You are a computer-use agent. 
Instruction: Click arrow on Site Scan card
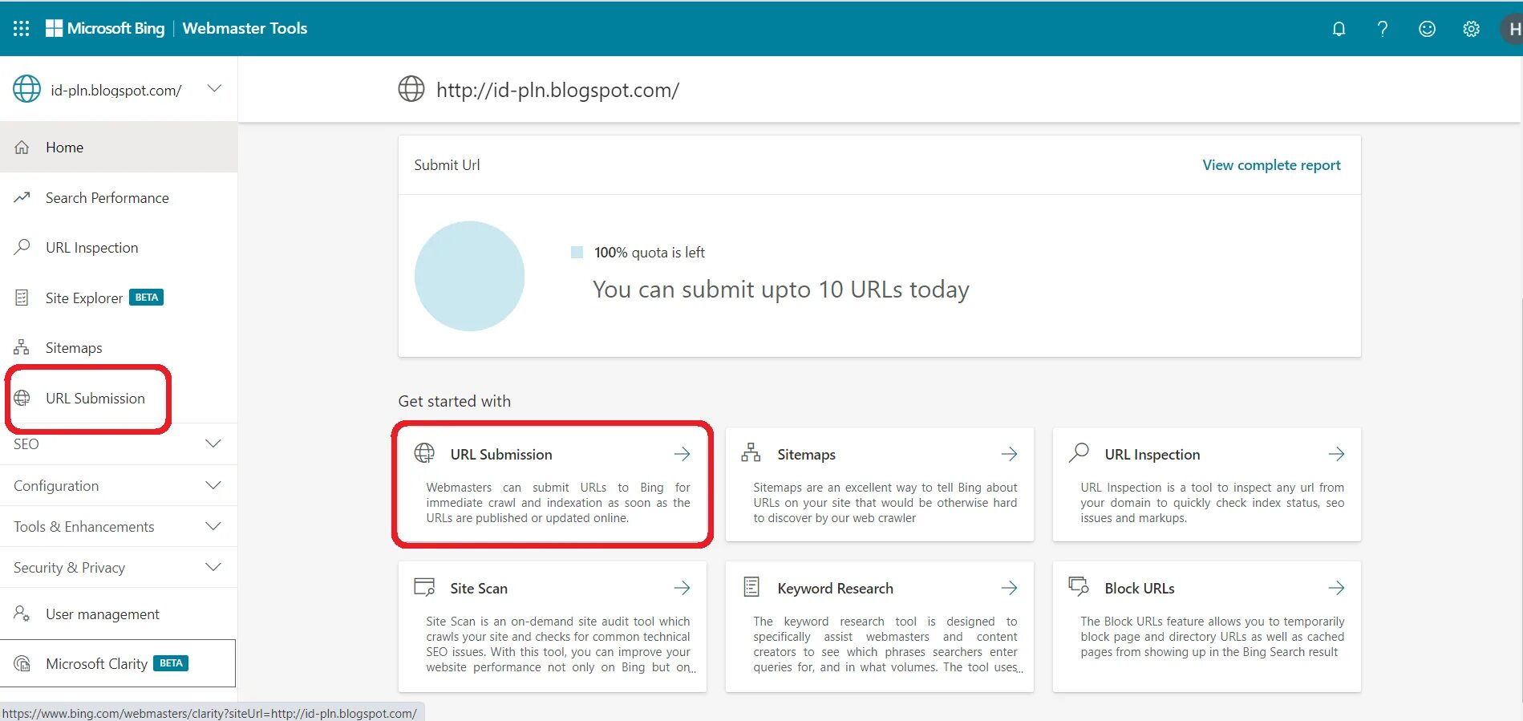682,588
